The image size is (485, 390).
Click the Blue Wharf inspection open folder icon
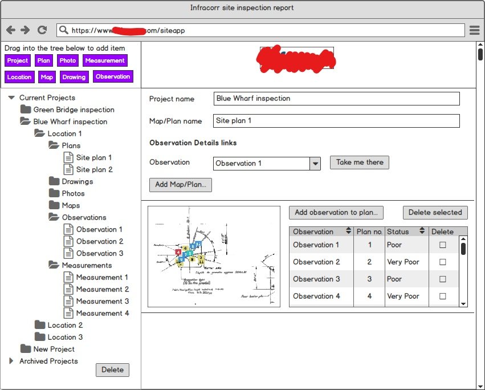pos(26,121)
